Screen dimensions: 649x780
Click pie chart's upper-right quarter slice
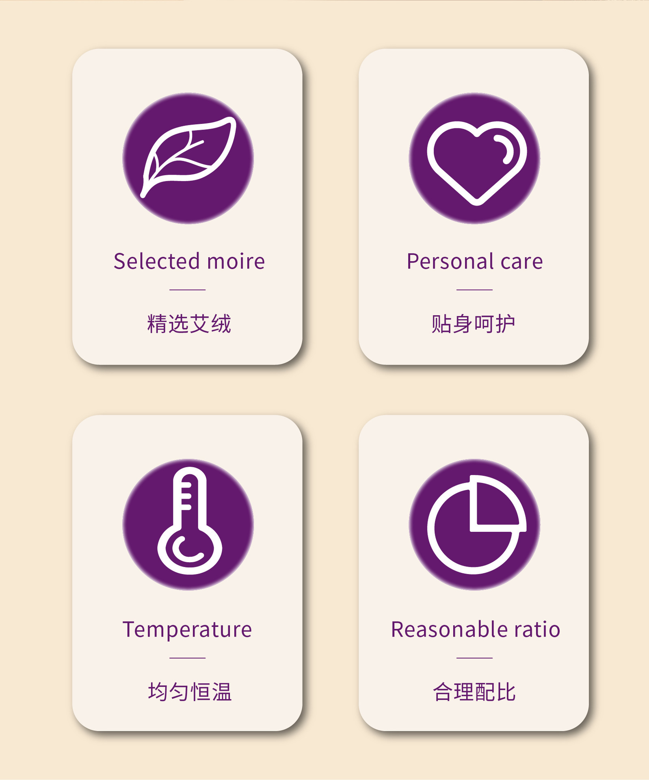[x=495, y=503]
